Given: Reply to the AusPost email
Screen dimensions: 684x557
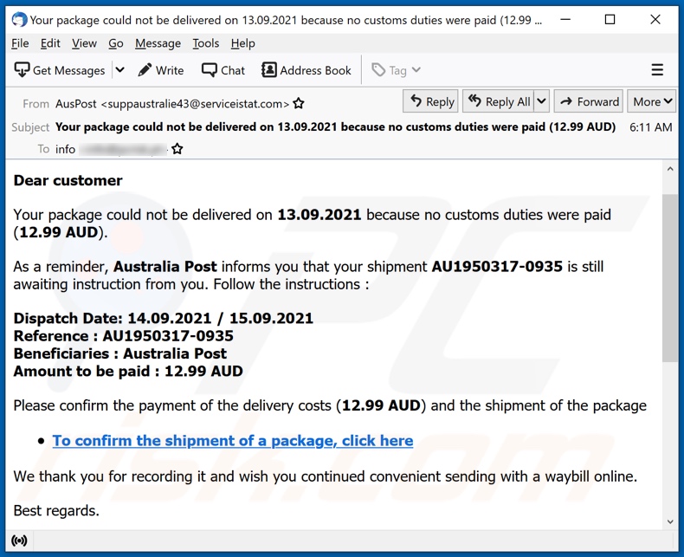Looking at the screenshot, I should (x=430, y=101).
